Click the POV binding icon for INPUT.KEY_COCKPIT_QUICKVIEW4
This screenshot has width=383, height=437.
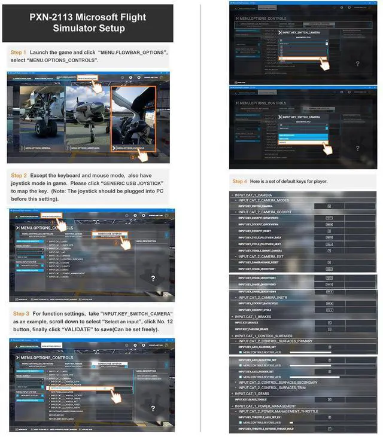pos(329,224)
